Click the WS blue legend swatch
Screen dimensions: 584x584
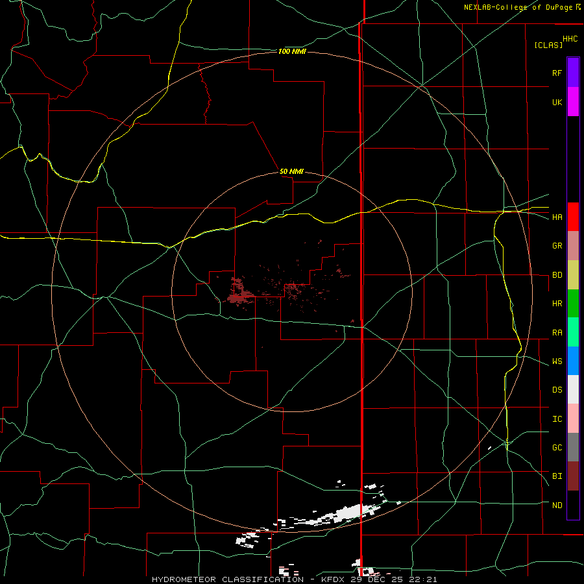point(573,361)
